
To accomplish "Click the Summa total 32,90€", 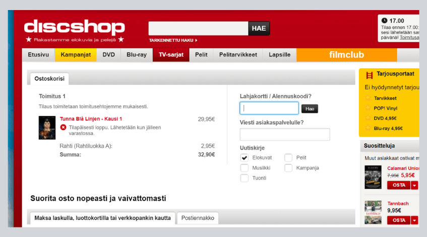I will point(206,154).
